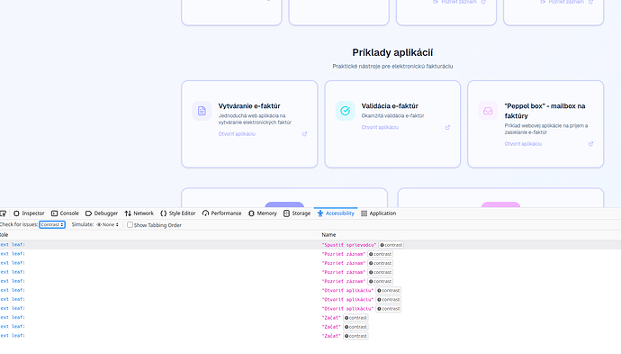621x354 pixels.
Task: Switch to the Network tab
Action: pyautogui.click(x=139, y=213)
